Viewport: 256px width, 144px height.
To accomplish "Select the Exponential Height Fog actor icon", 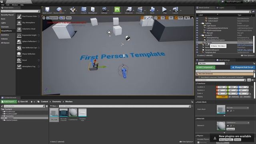I will (19, 35).
